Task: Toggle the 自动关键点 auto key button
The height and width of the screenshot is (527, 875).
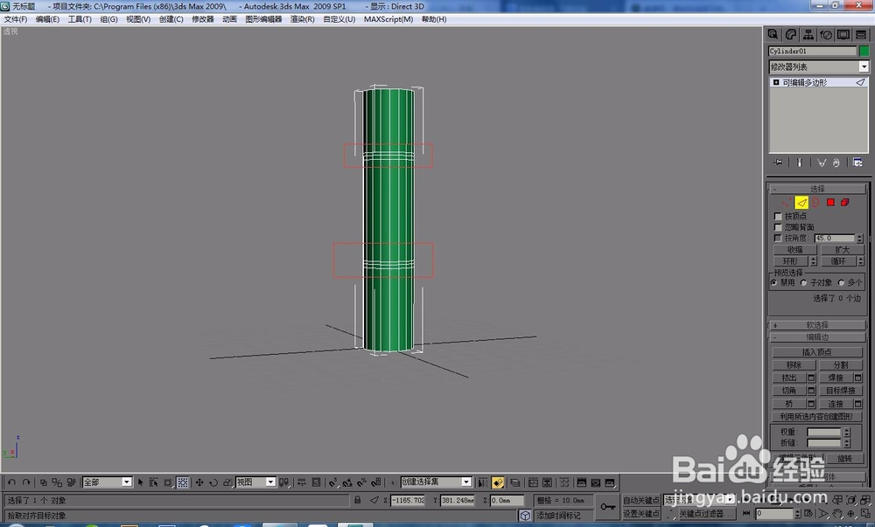Action: coord(641,500)
